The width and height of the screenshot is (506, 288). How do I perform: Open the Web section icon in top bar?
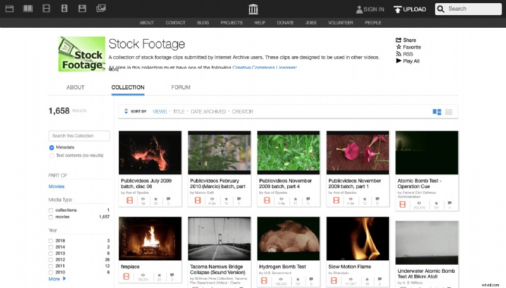(9, 9)
